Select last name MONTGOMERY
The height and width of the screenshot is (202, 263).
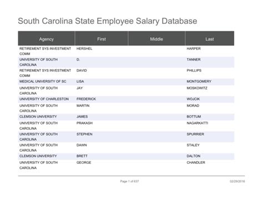point(199,81)
